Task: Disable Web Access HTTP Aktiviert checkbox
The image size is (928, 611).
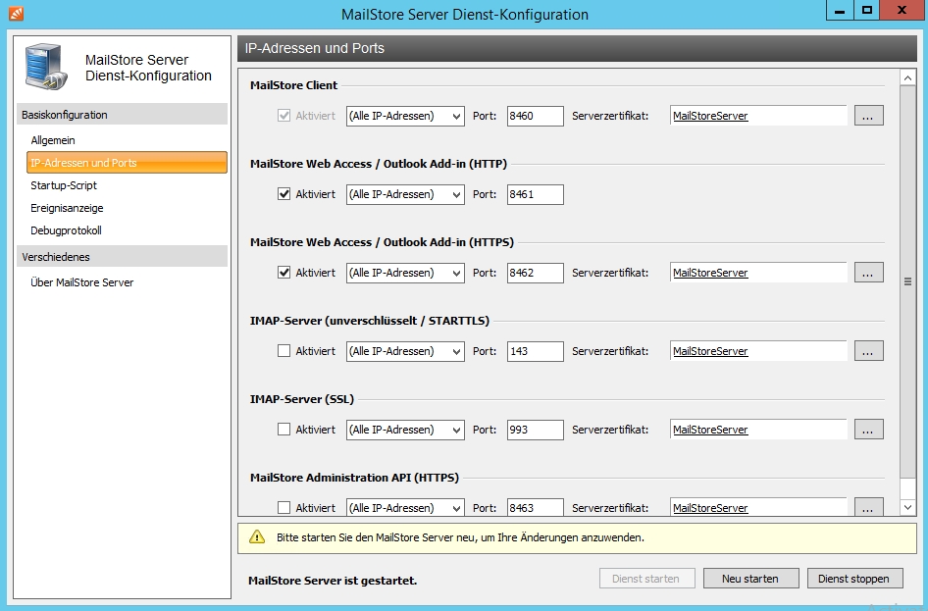Action: click(284, 194)
